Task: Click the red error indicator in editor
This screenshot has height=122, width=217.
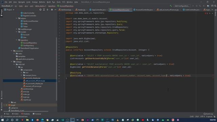Action: pos(206,13)
